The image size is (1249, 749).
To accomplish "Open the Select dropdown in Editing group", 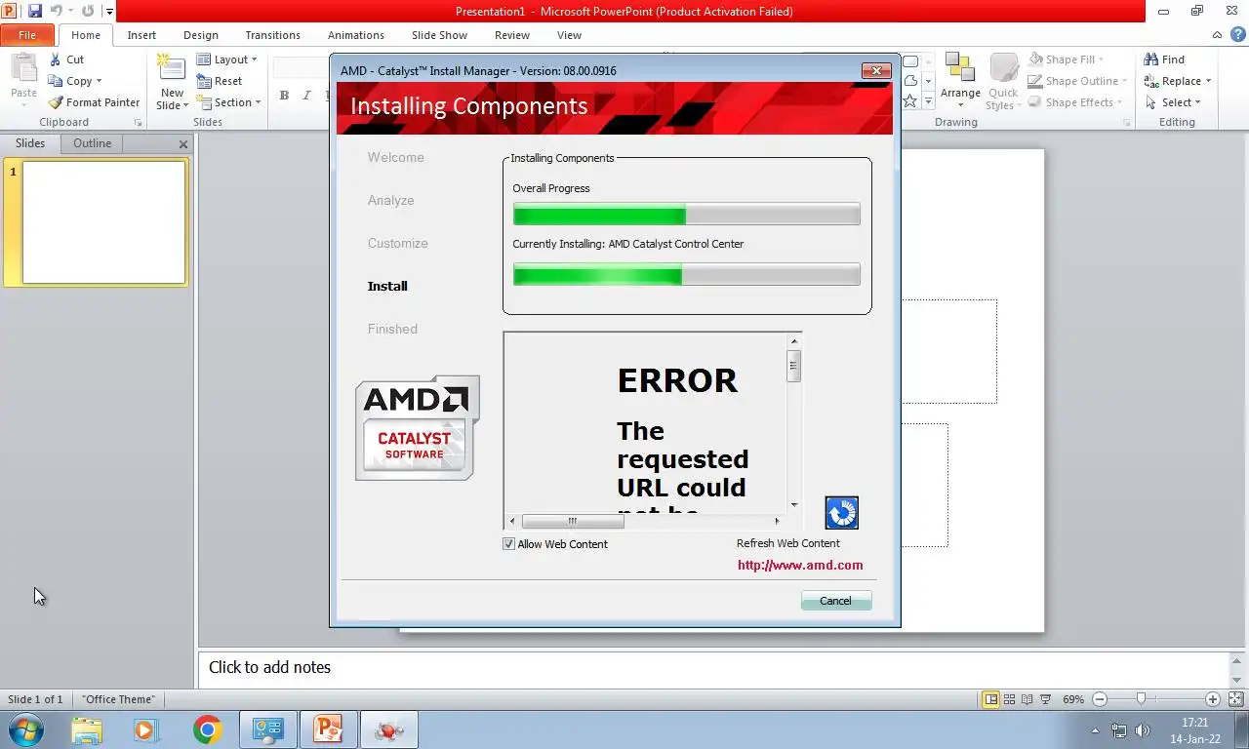I will coord(1173,102).
